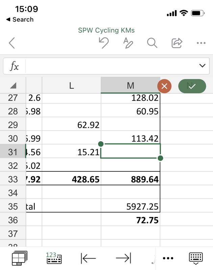Move to next cell with right tab arrow
Screen dimensions: 213x270
(123, 259)
